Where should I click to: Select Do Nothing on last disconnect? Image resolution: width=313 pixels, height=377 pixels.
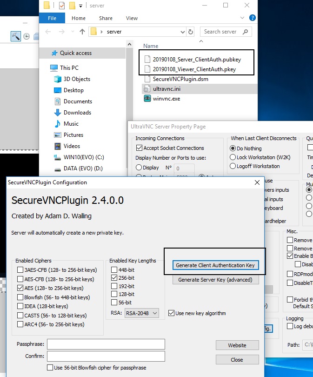(233, 148)
